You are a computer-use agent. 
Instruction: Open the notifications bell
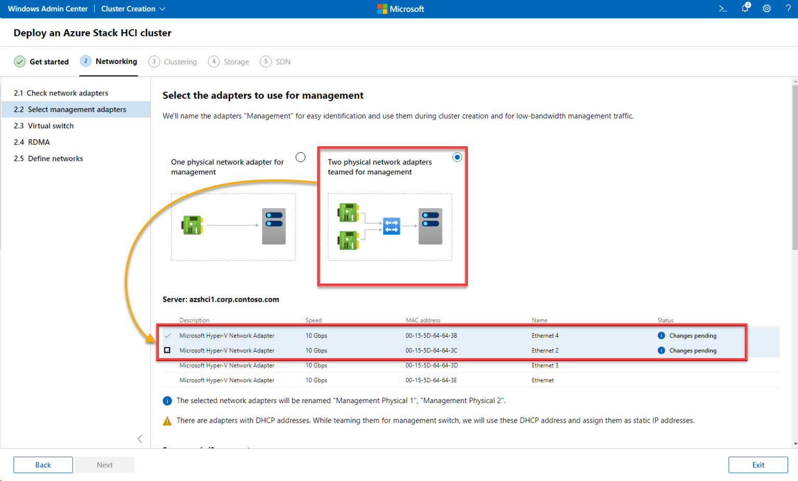[745, 8]
